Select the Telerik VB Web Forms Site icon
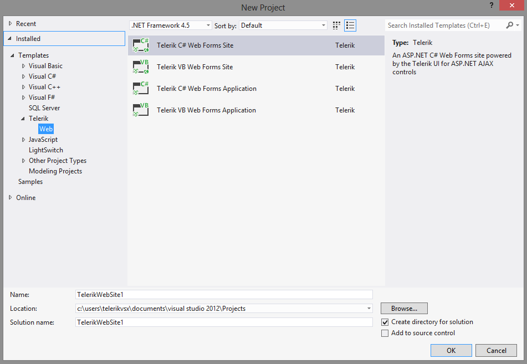 click(x=141, y=67)
